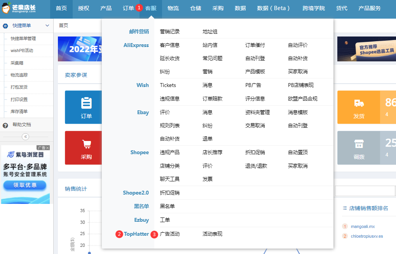Open 跨境学院 in top navigation

pos(314,8)
